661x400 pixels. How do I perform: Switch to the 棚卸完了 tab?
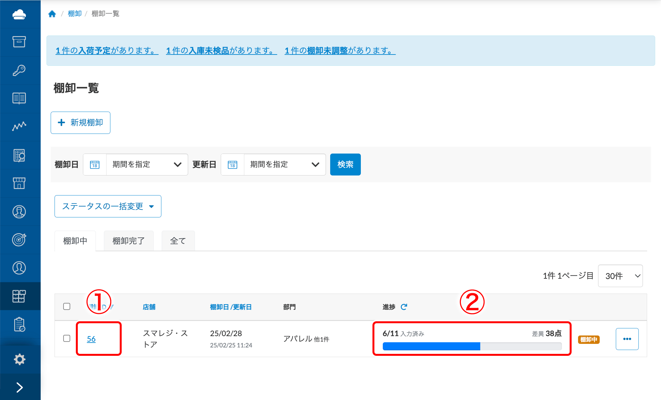click(x=128, y=241)
